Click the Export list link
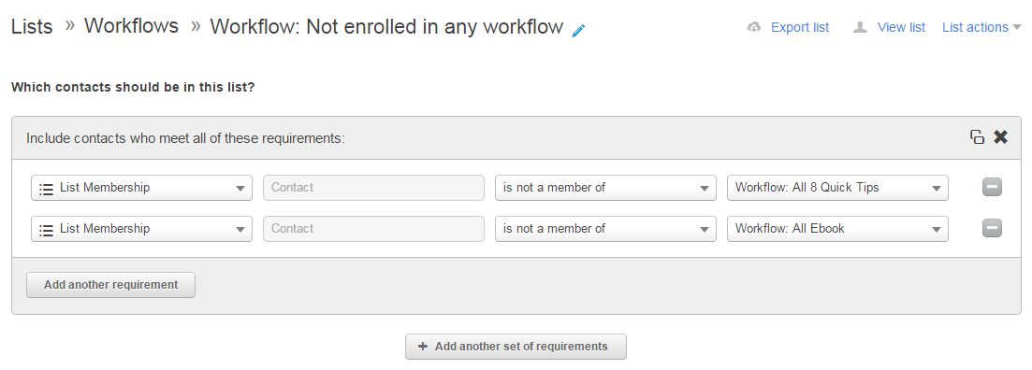1032x370 pixels. [x=800, y=27]
